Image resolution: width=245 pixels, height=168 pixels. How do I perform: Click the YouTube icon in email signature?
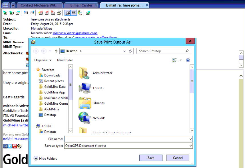click(x=15, y=146)
